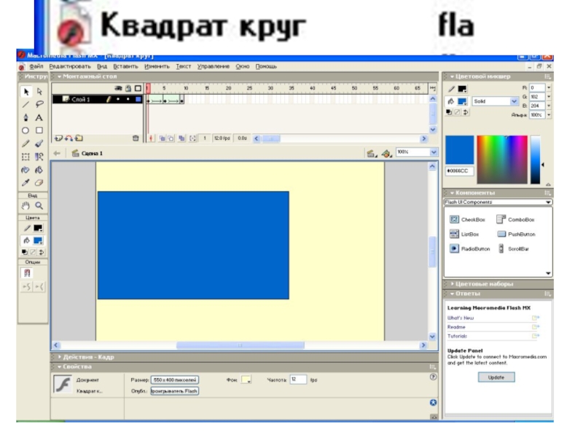
Task: Toggle Onion Skin in timeline
Action: tap(163, 138)
